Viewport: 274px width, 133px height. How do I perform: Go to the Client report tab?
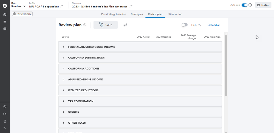point(175,14)
